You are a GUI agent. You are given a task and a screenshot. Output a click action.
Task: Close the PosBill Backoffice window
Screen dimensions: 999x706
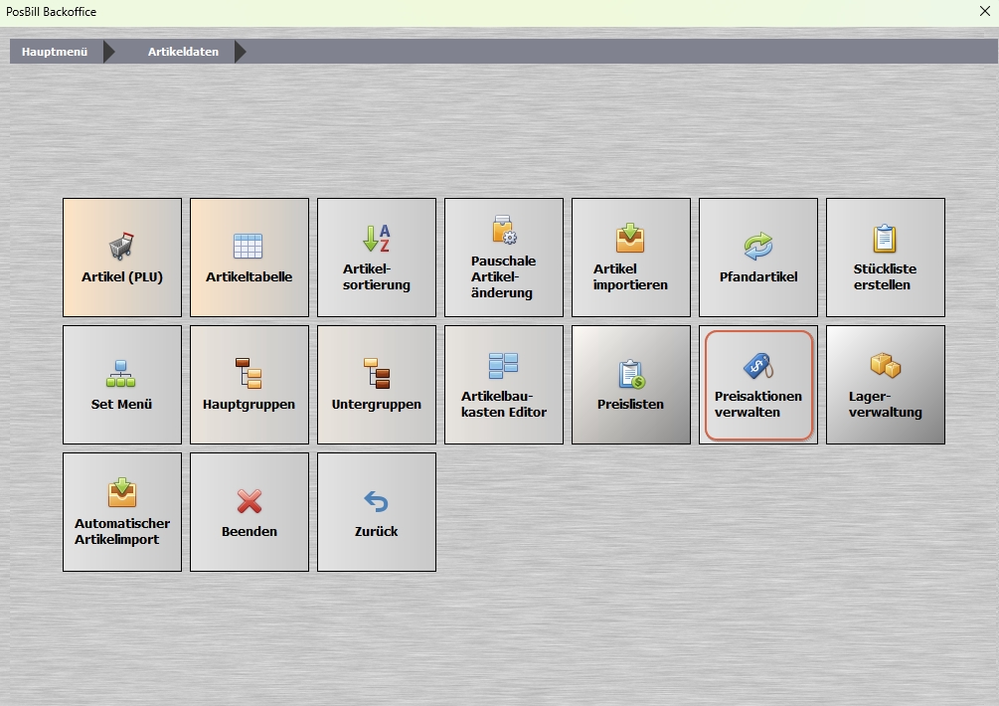tap(984, 12)
